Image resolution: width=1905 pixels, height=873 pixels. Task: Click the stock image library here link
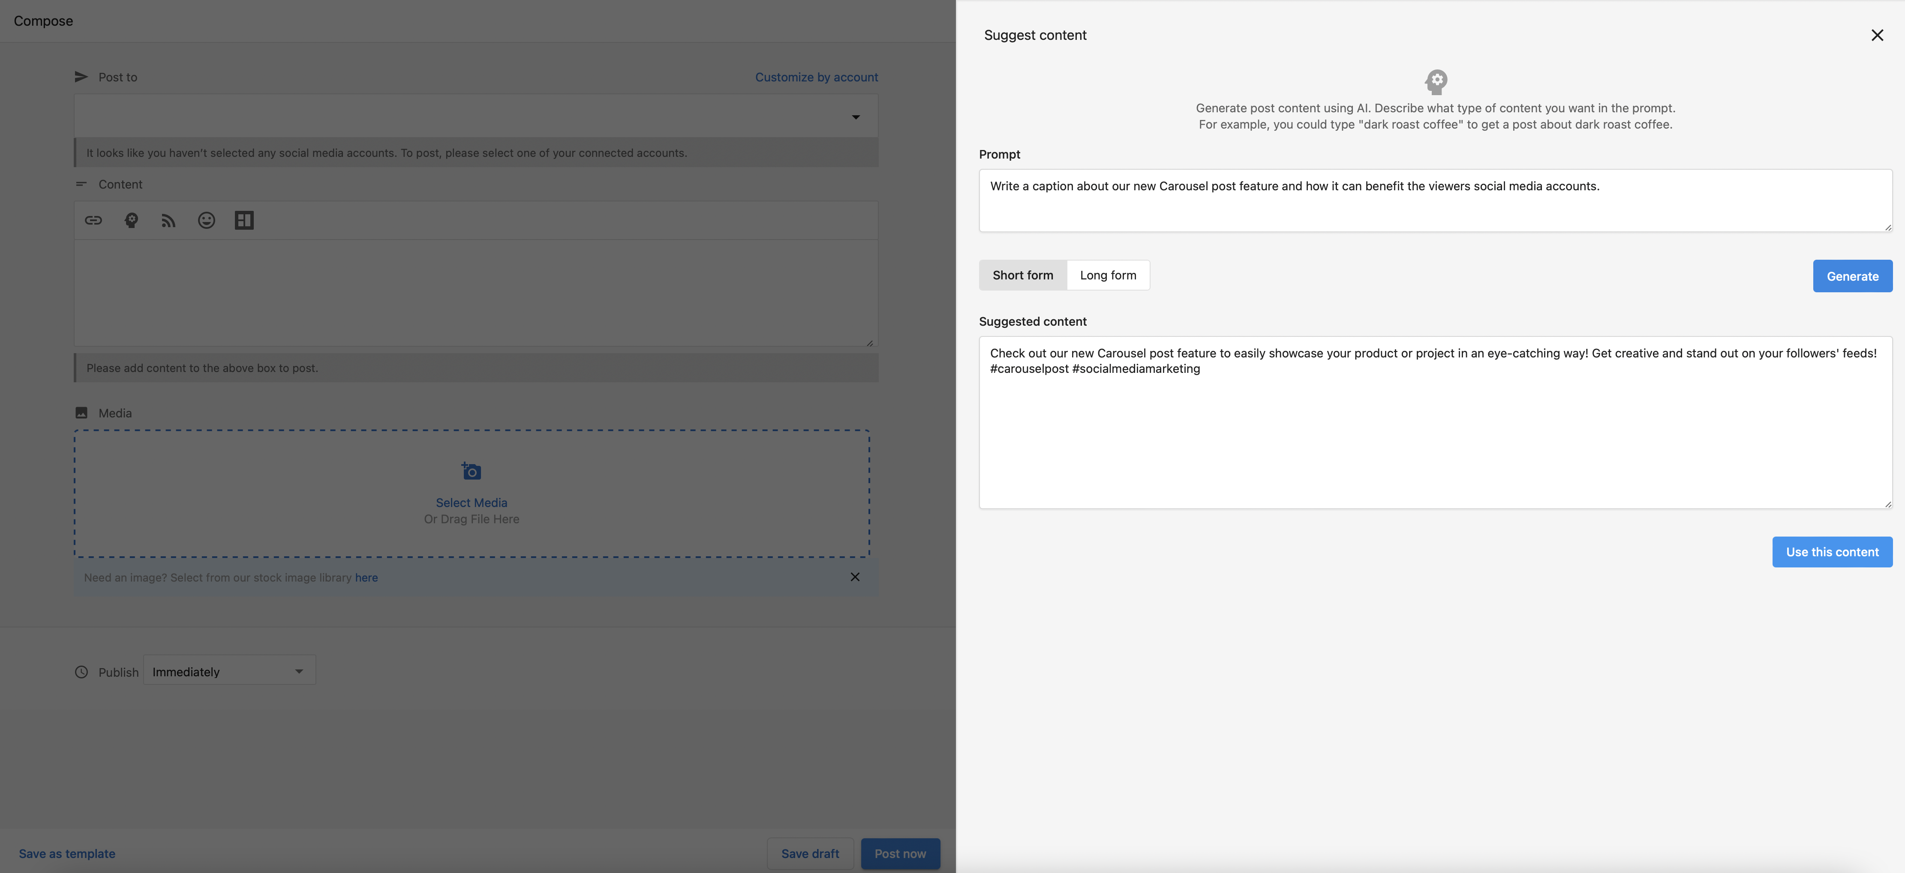(366, 578)
